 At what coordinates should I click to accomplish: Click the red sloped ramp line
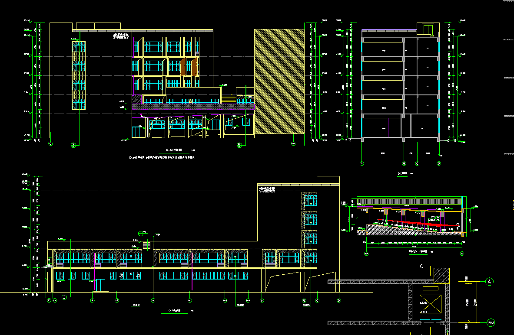coord(413,224)
